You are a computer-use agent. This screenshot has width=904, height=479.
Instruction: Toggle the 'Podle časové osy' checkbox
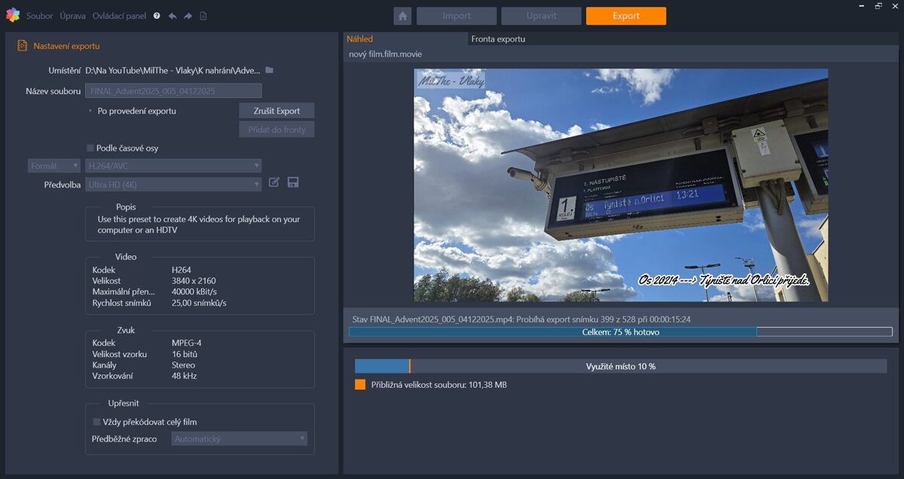point(90,148)
